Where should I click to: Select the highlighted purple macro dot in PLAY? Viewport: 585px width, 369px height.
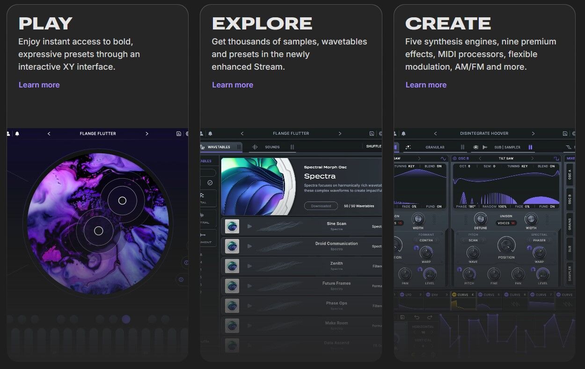126,319
